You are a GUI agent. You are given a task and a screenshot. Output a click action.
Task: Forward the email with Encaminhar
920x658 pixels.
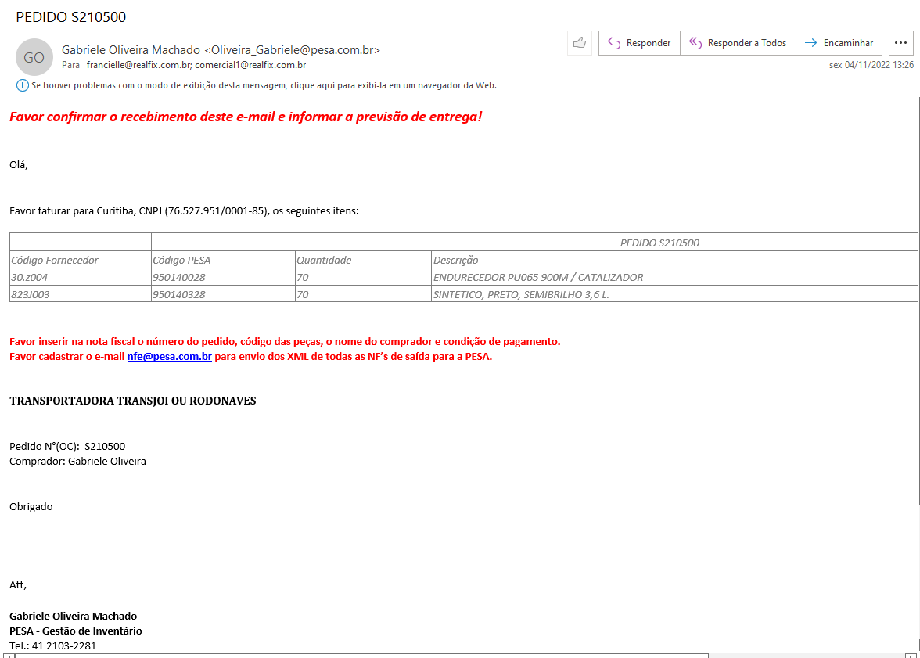(839, 43)
